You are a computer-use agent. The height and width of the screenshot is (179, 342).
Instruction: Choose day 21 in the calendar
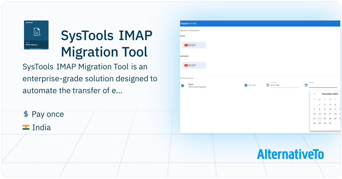(314, 118)
